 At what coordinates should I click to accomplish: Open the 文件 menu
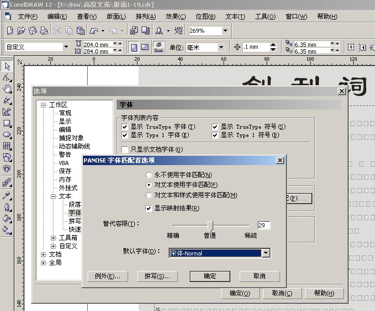(x=27, y=17)
